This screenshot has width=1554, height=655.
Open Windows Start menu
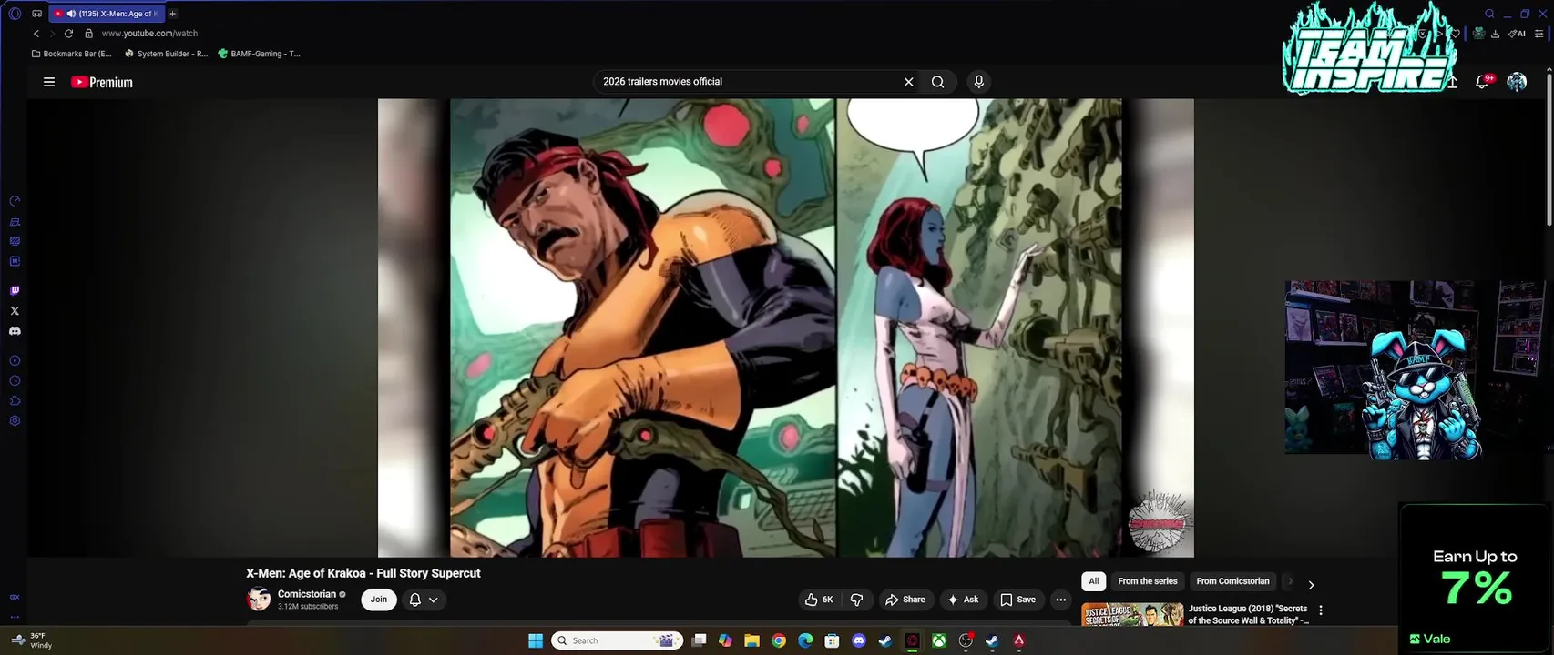[x=536, y=640]
